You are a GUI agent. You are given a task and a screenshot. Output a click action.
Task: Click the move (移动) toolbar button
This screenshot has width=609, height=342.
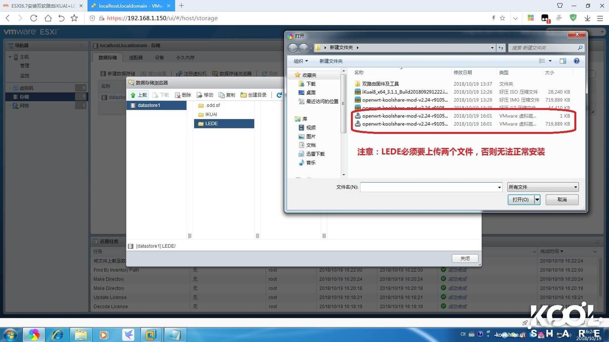click(x=205, y=95)
